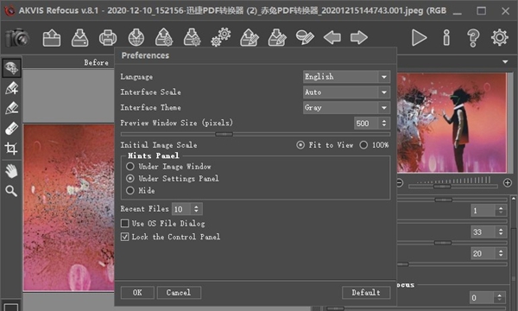The height and width of the screenshot is (311, 518).
Task: Enable Use OS File Dialog checkbox
Action: point(125,224)
